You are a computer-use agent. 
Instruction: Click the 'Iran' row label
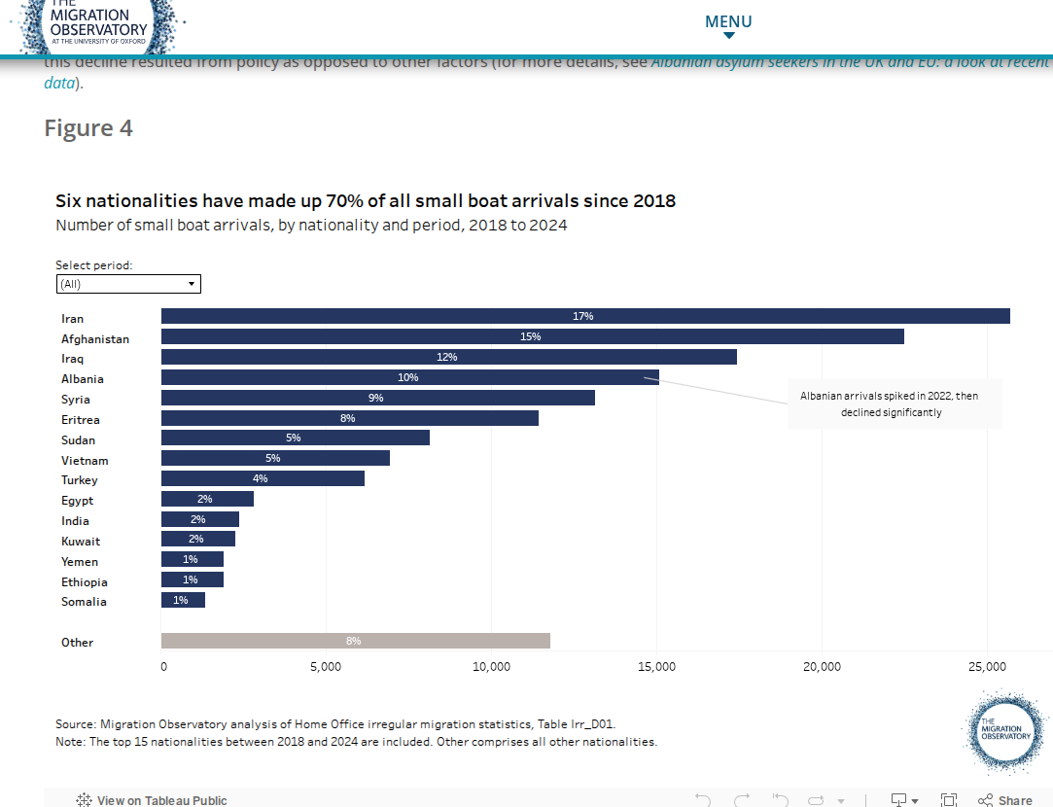73,319
